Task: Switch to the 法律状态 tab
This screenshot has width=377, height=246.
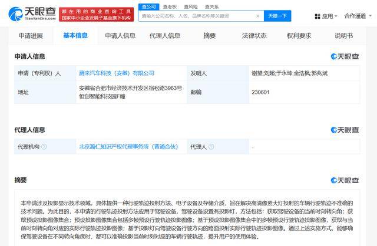Action: [x=254, y=36]
